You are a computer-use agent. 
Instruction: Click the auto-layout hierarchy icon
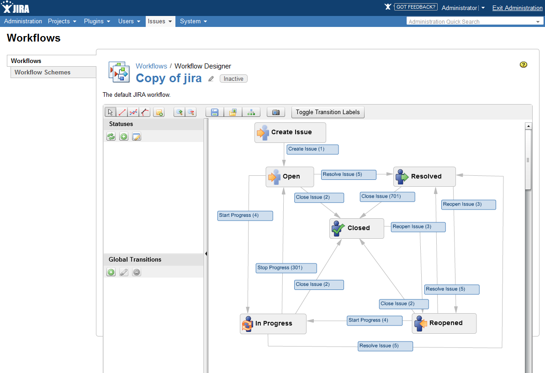[x=251, y=112]
